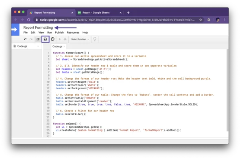Click the redo arrow in the toolbar

coord(31,39)
